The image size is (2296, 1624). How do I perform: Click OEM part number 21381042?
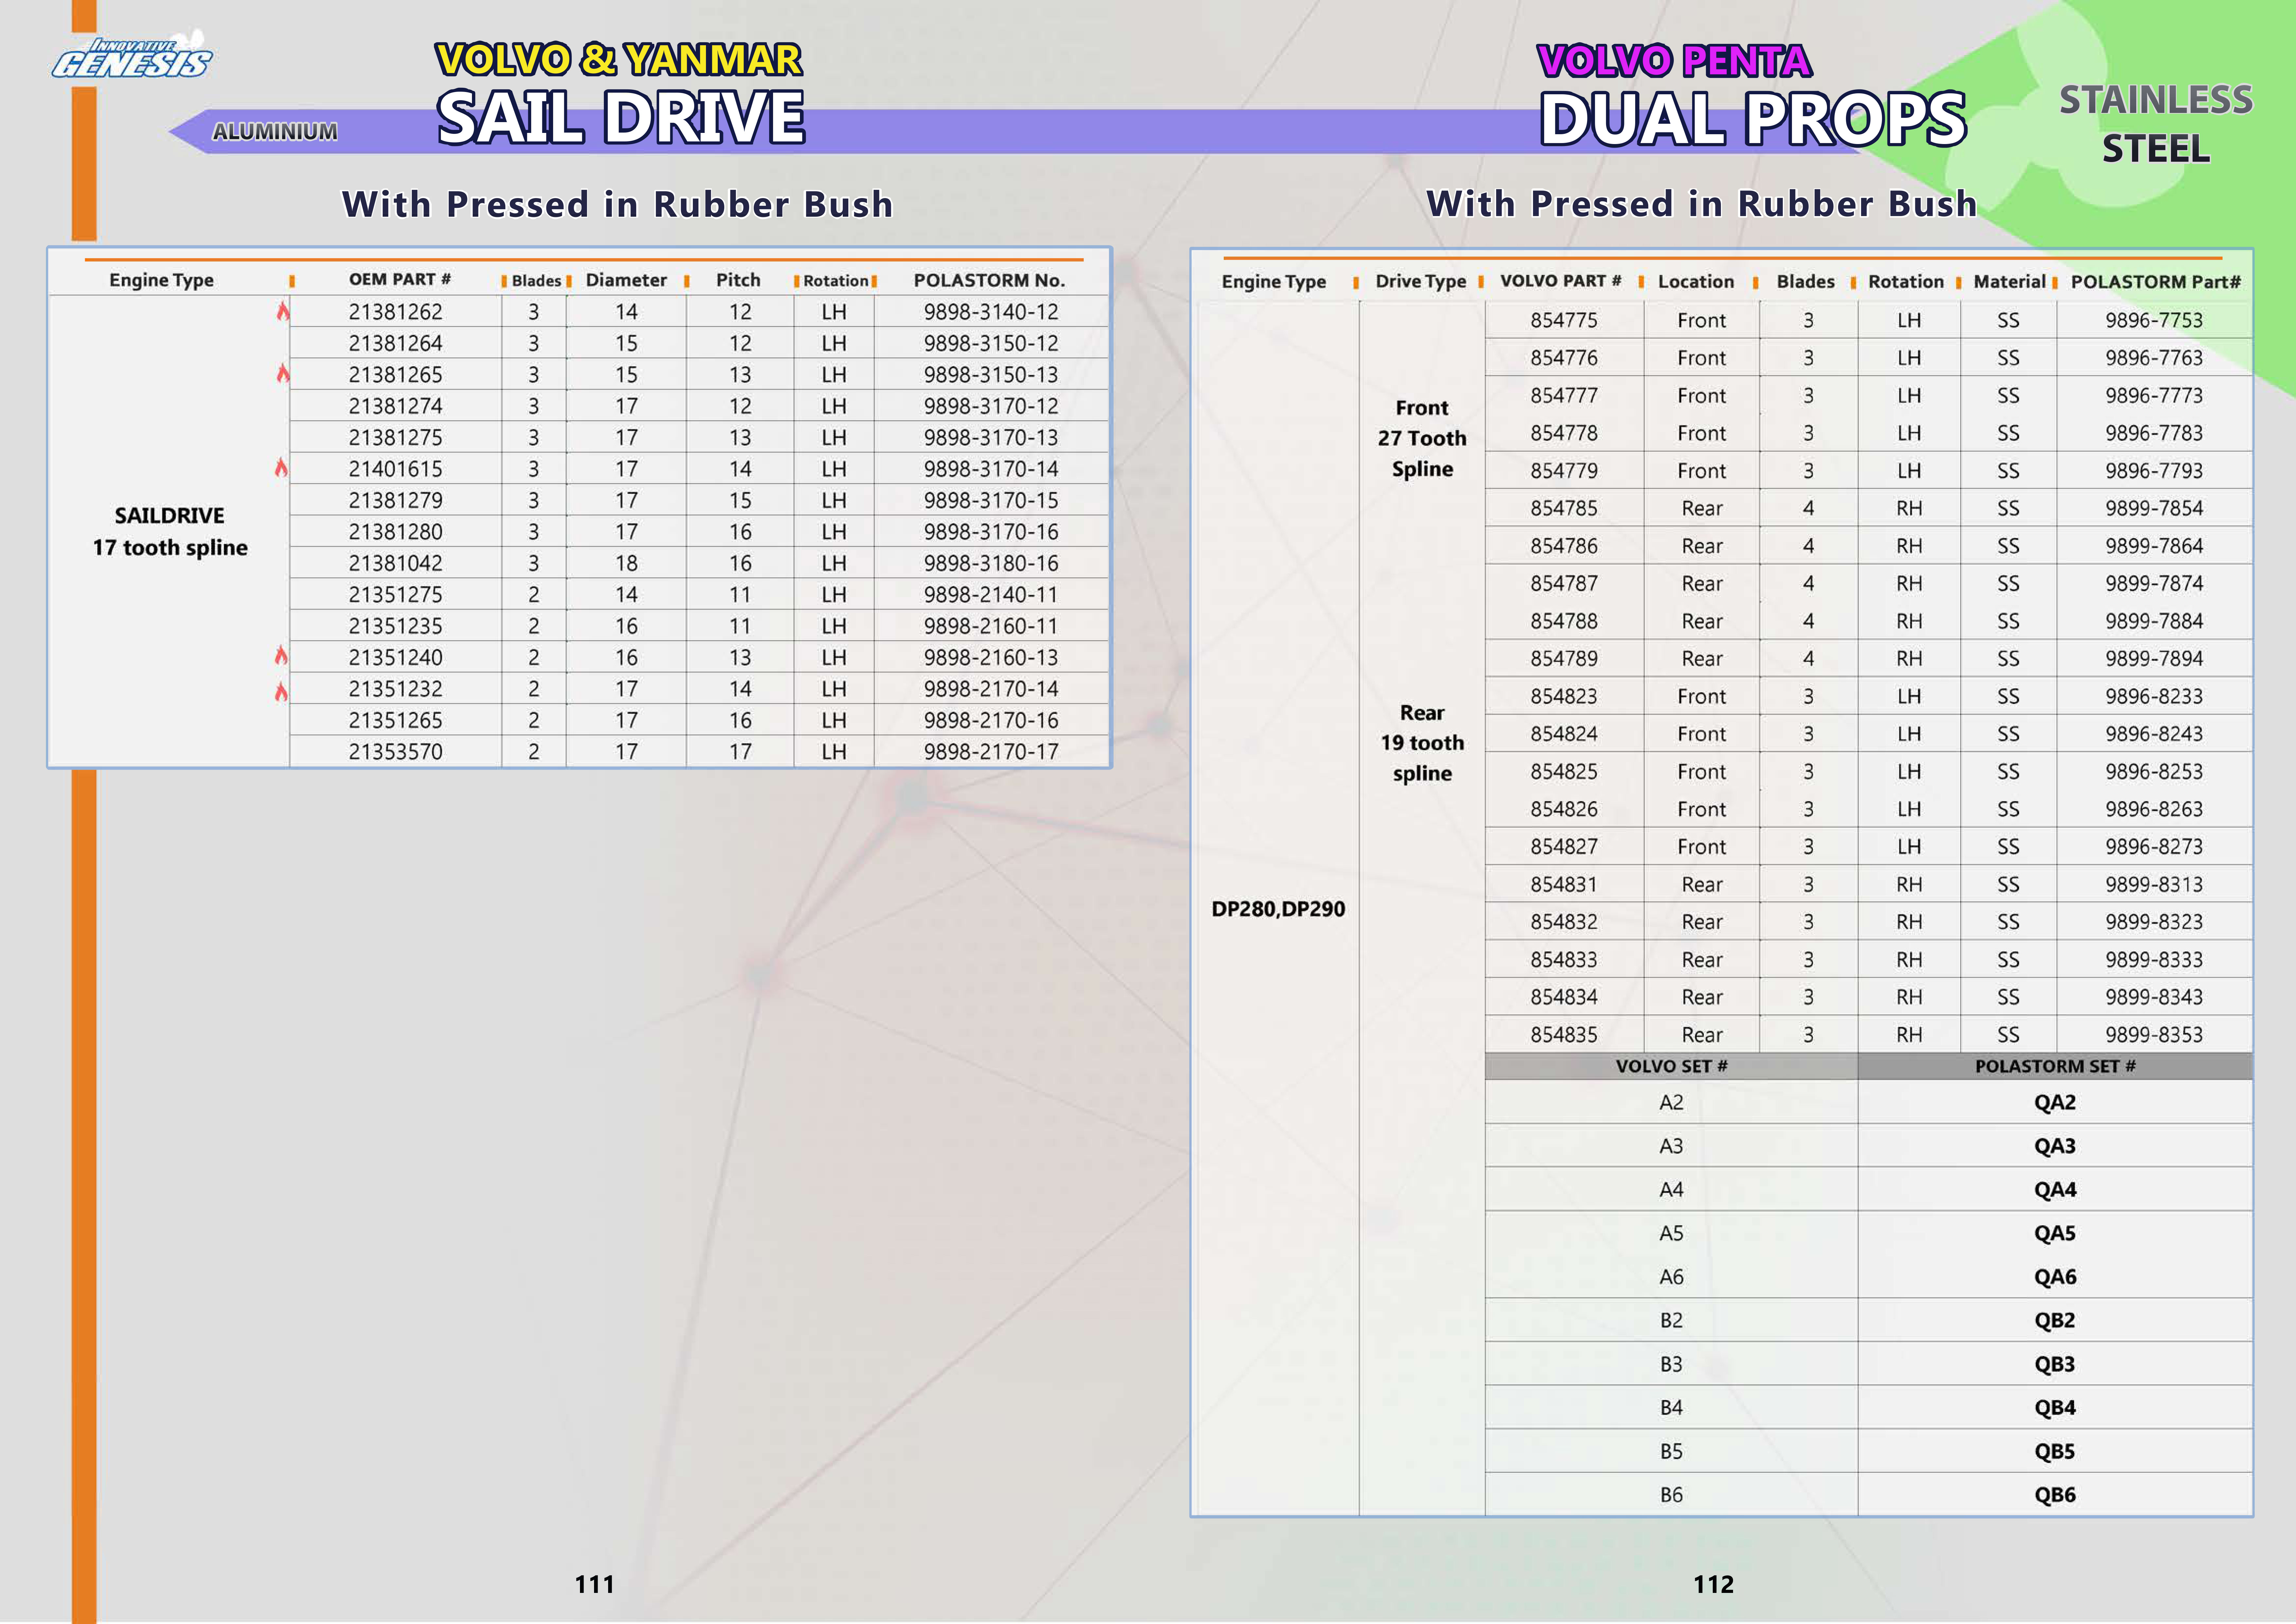click(395, 563)
